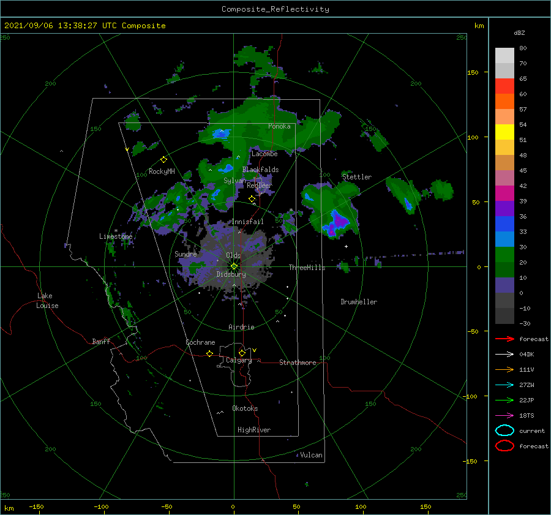Screen dimensions: 551x515
Task: Click the magenta 18TS arrow icon
Action: (504, 416)
